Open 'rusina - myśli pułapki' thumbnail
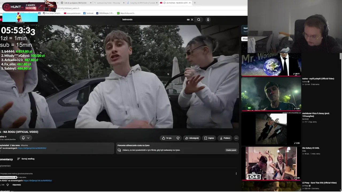 [x=271, y=94]
